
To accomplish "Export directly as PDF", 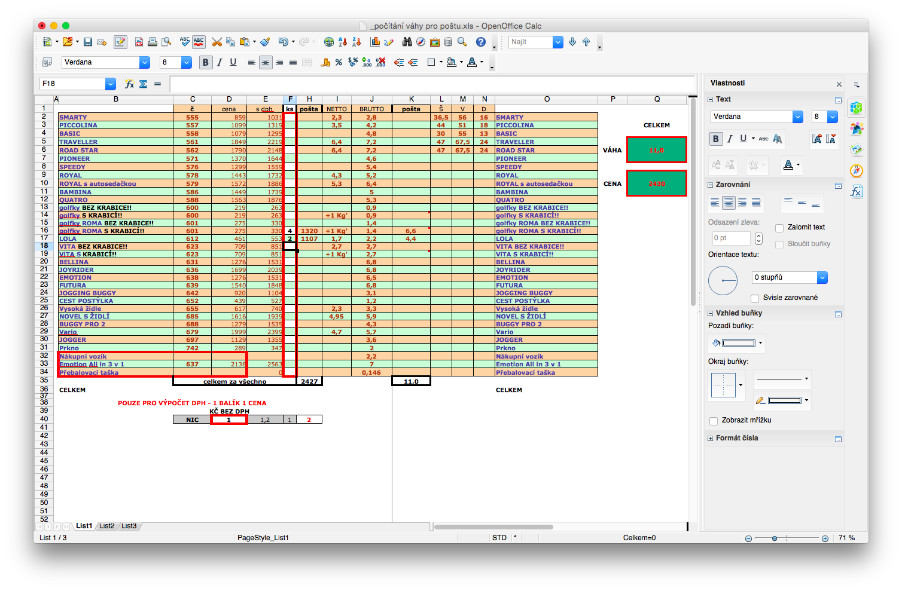I will 139,42.
